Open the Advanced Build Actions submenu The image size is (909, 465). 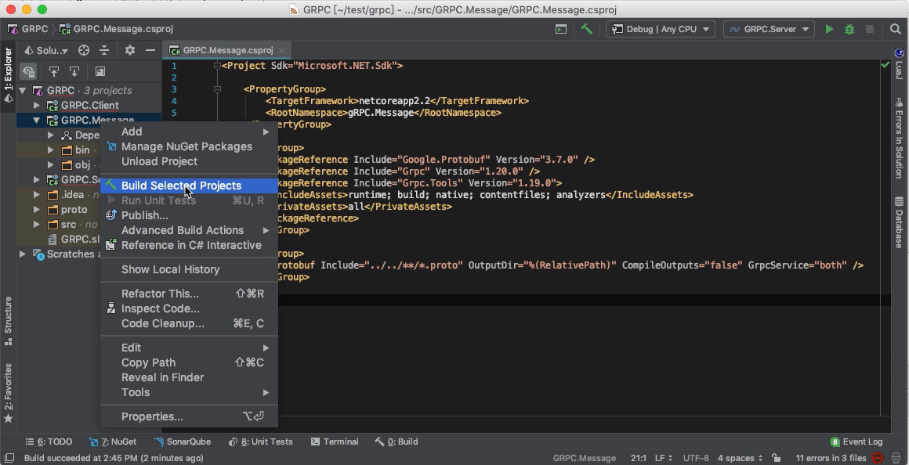189,230
